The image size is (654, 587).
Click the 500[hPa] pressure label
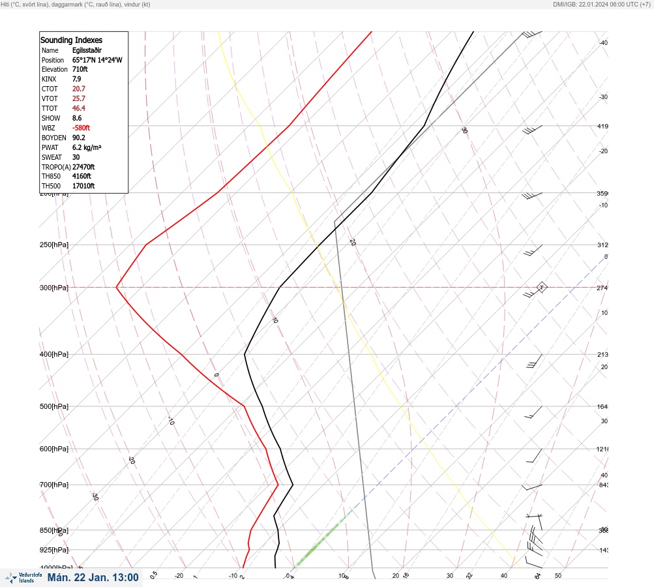(54, 406)
